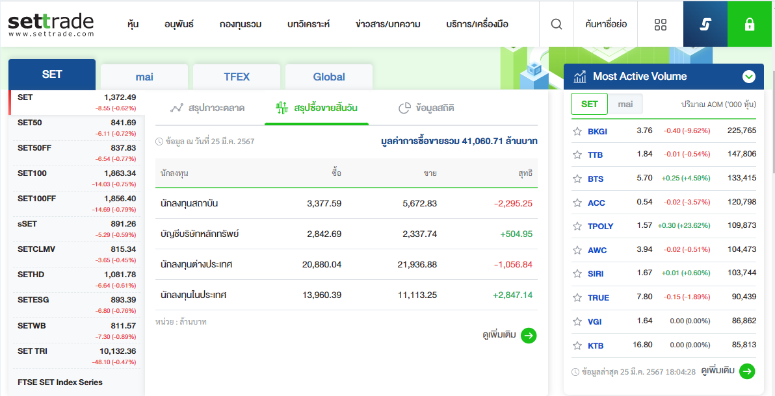Click the Most Active Volume chart icon
The width and height of the screenshot is (775, 396).
[580, 77]
